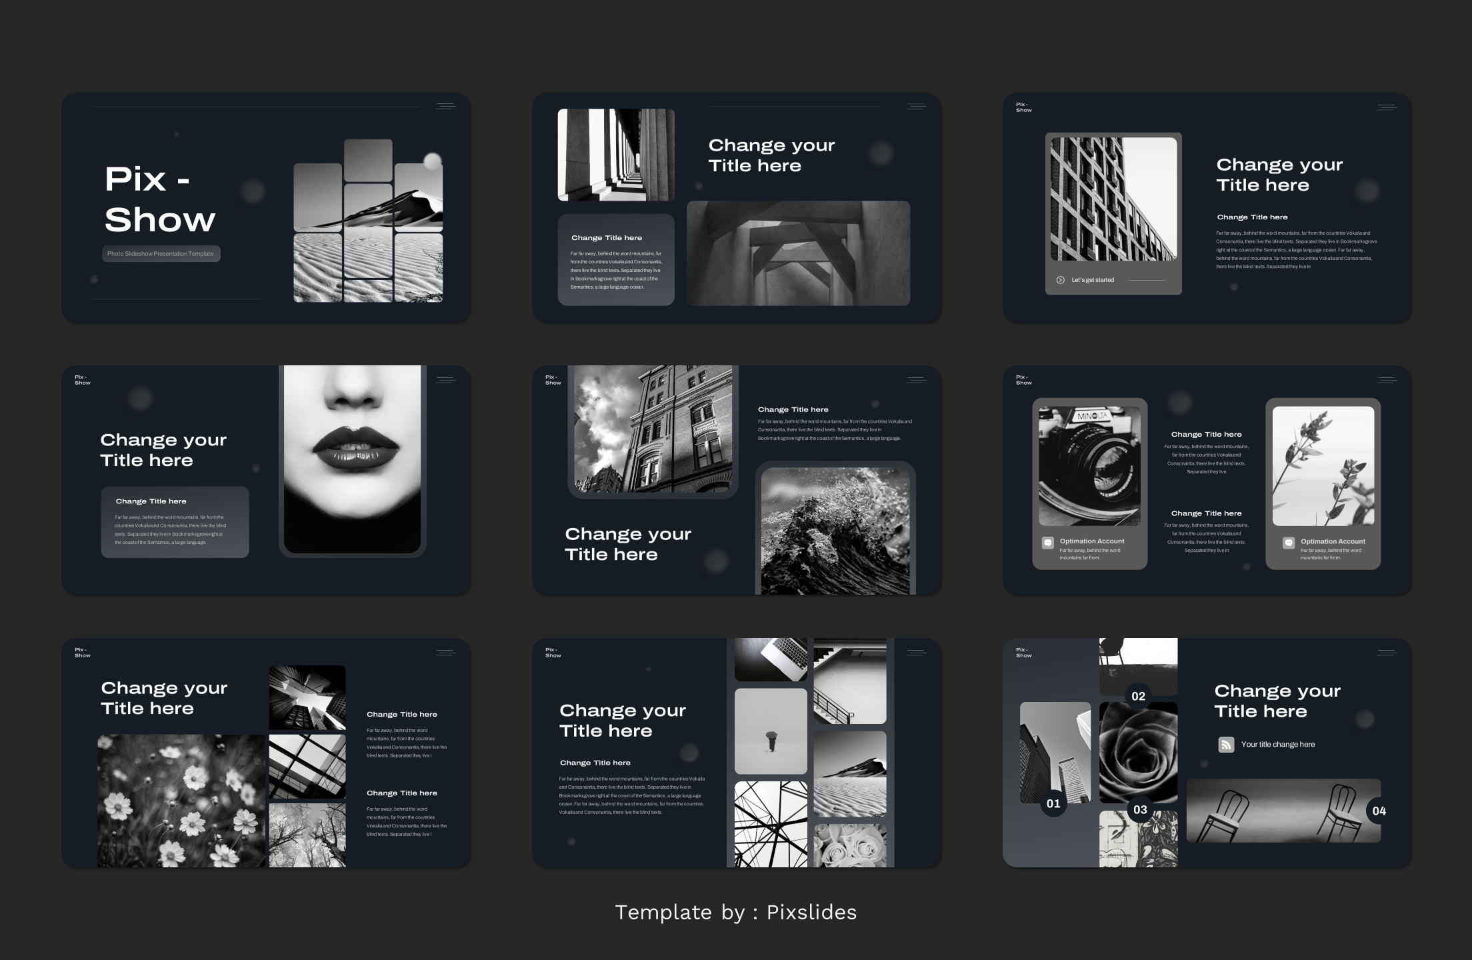Open the hamburger menu on the laptop collage slide
Viewport: 1472px width, 960px height.
point(917,653)
